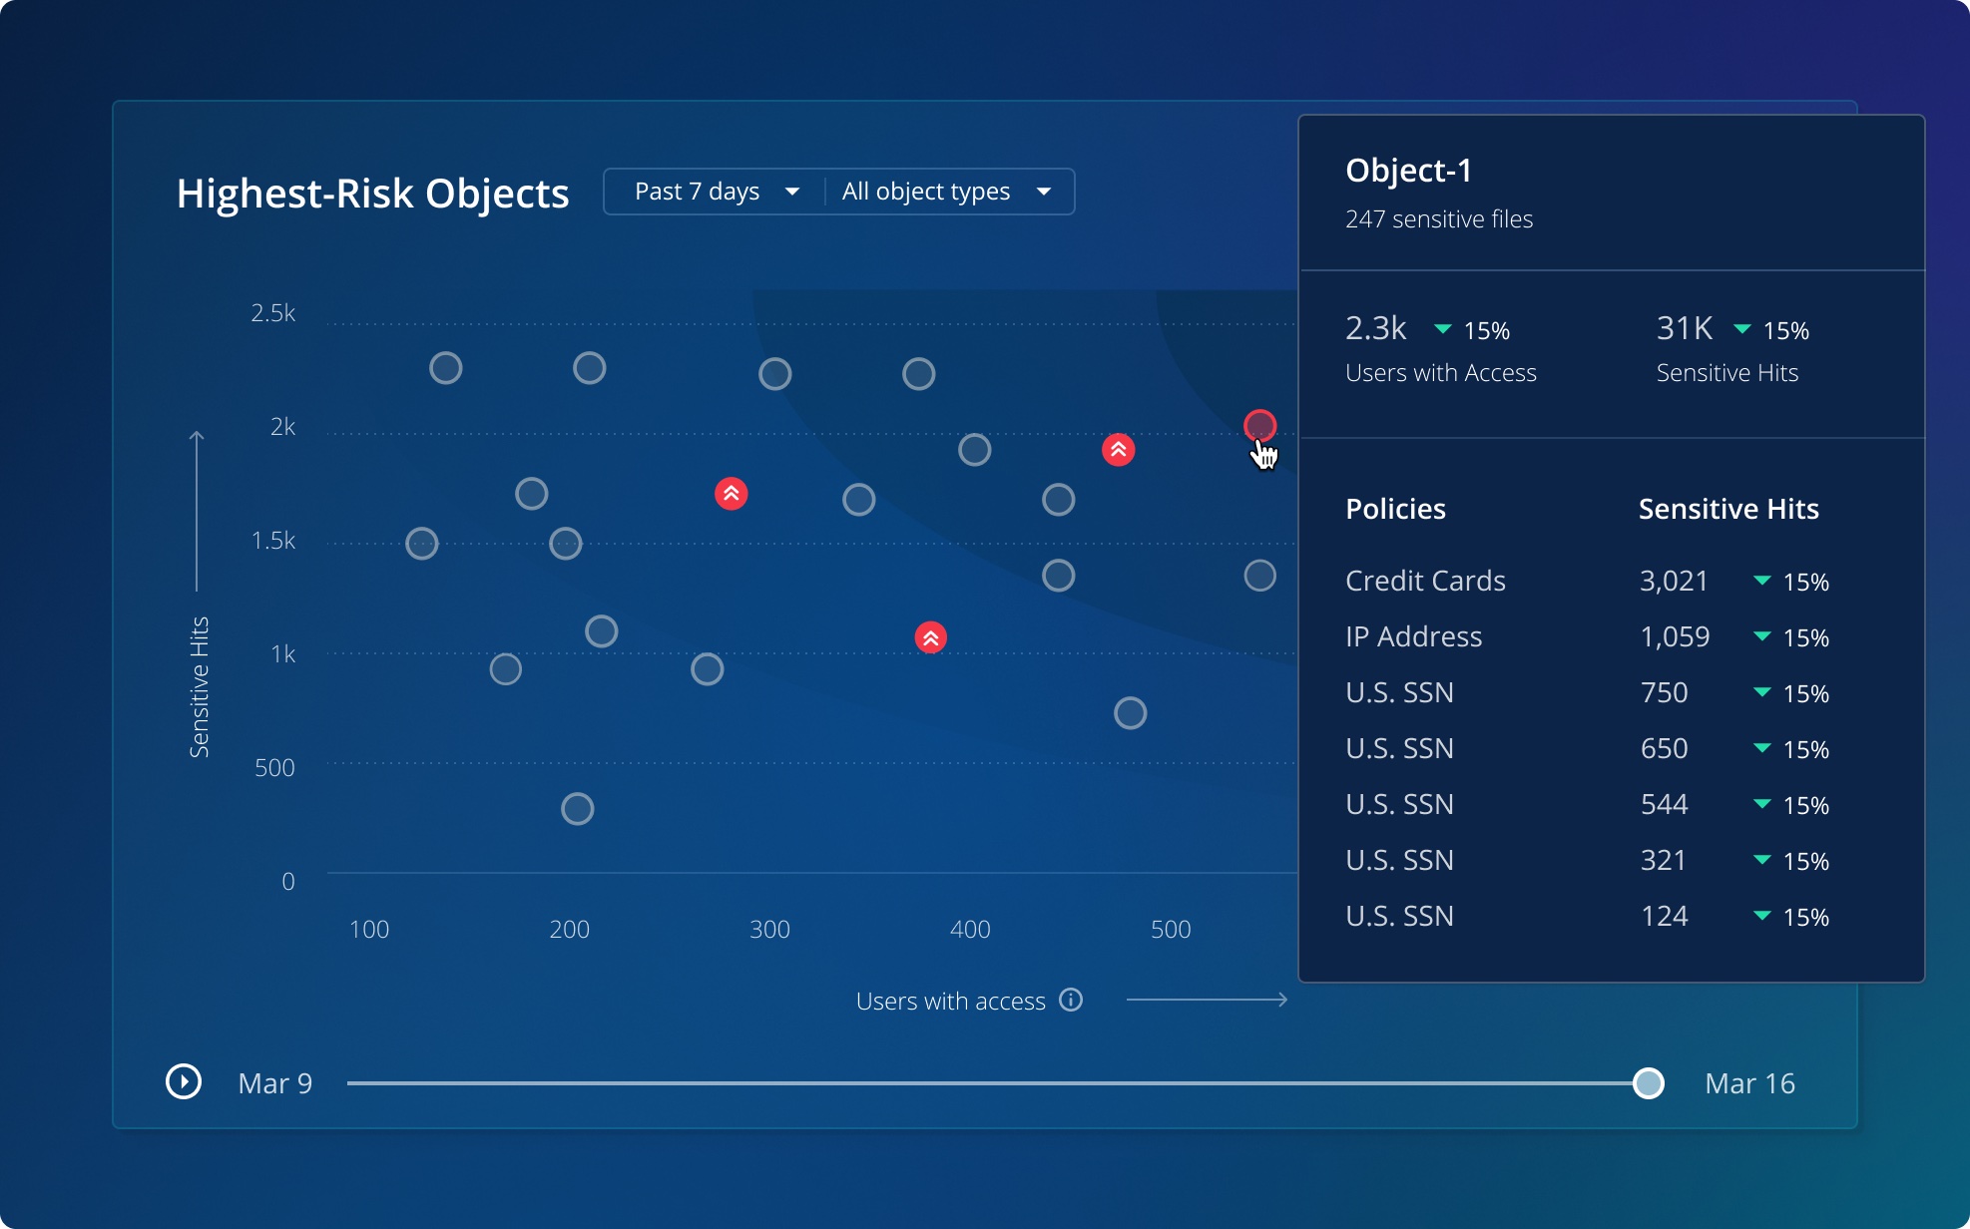Click the lowest data point under 500 hits
The image size is (1970, 1229).
tap(578, 809)
